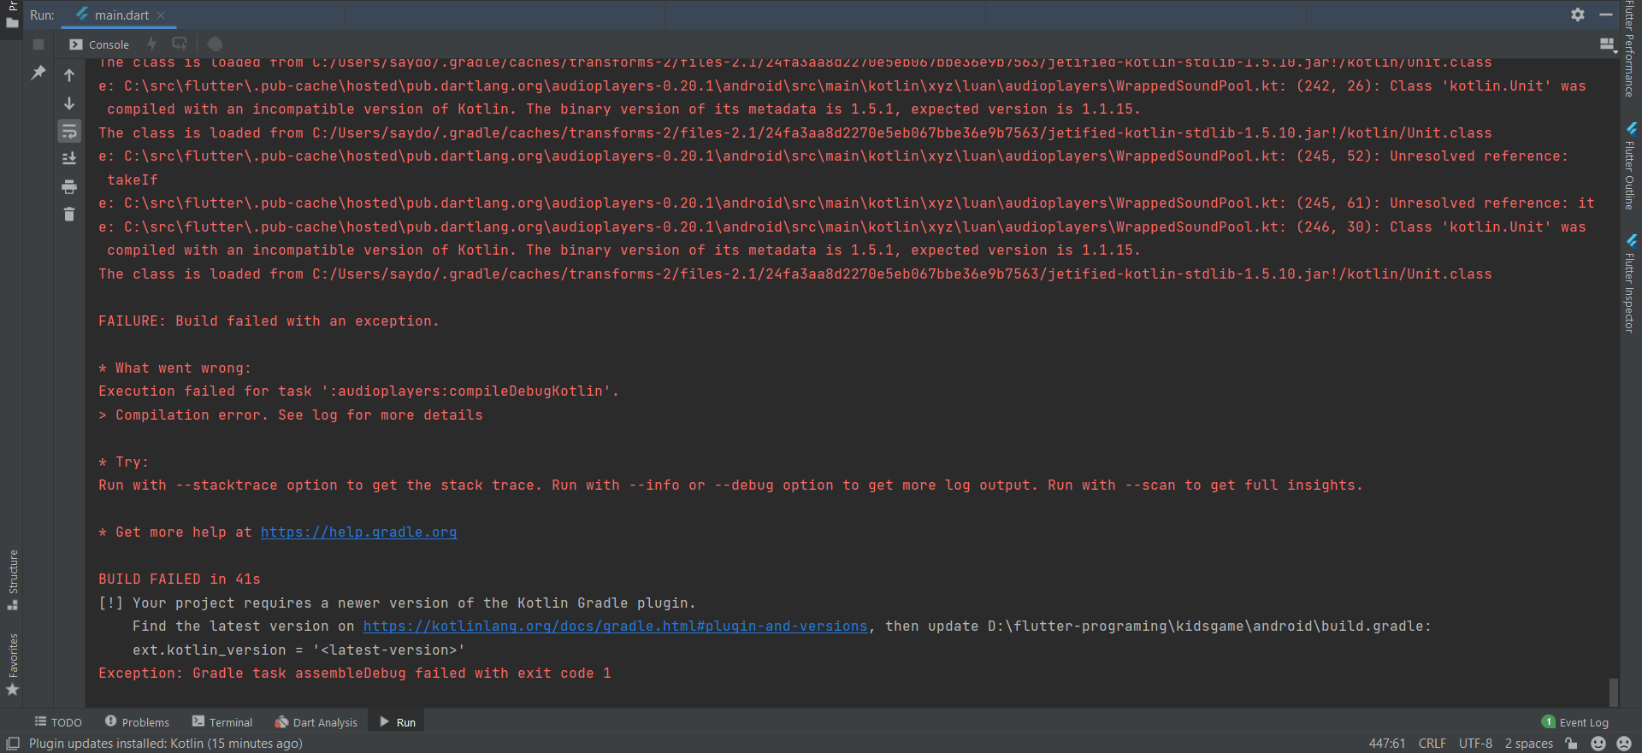Enable scroll to end of console
The image size is (1642, 753).
(69, 158)
